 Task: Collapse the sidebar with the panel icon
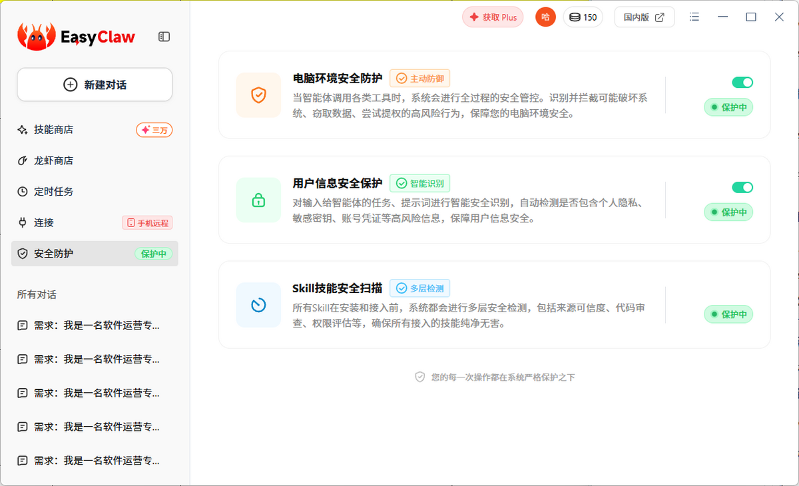click(164, 37)
